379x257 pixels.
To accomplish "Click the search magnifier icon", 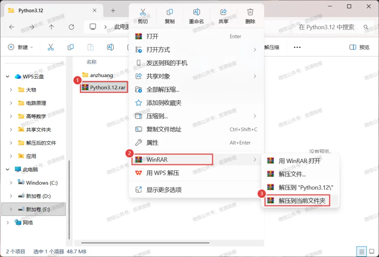I will pyautogui.click(x=366, y=27).
